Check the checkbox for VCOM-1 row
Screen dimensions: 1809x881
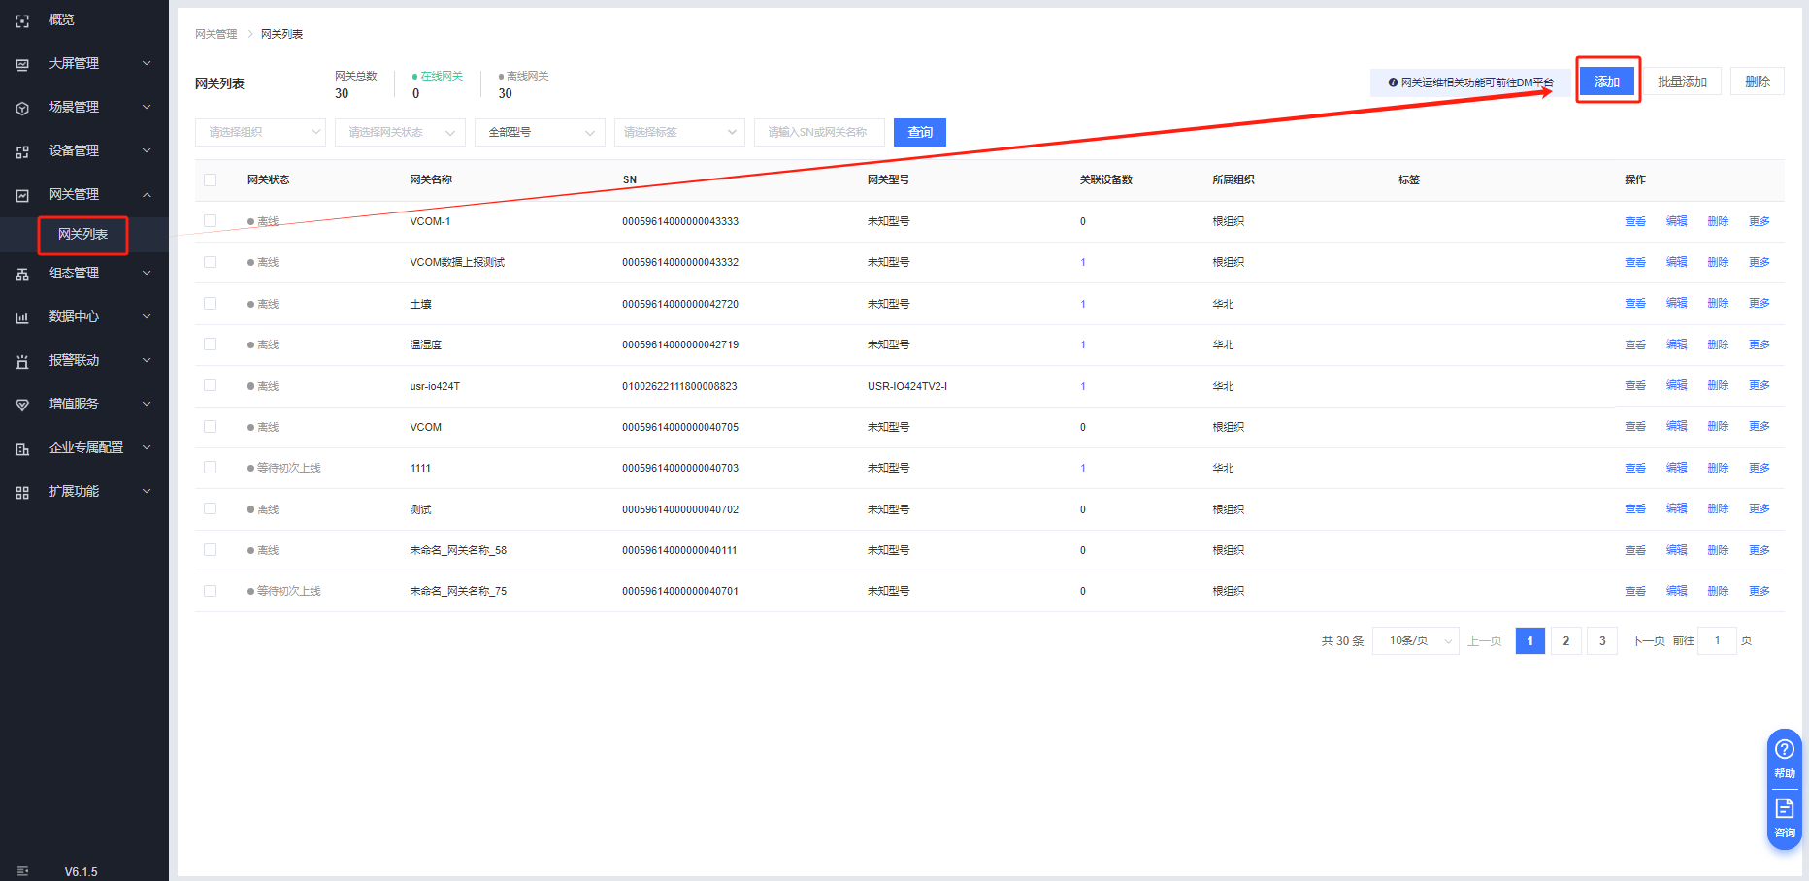coord(211,221)
